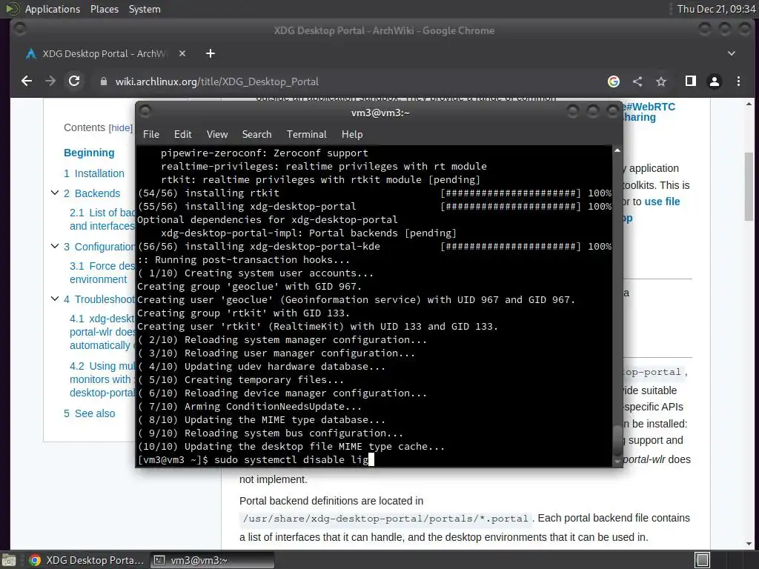
Task: Click Arch logo favicon on tab
Action: click(x=31, y=53)
